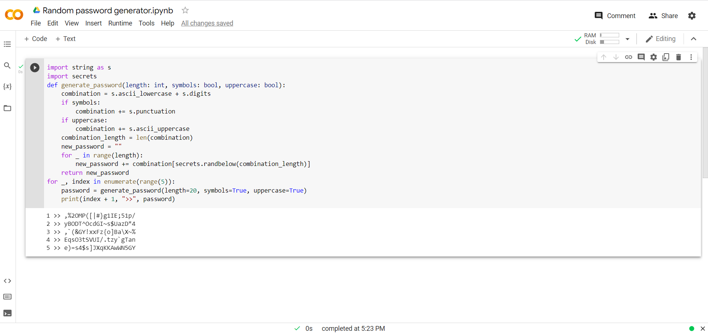Click the vertical scrollbar on the right
Screen dimensions: 708x333
pyautogui.click(x=705, y=113)
